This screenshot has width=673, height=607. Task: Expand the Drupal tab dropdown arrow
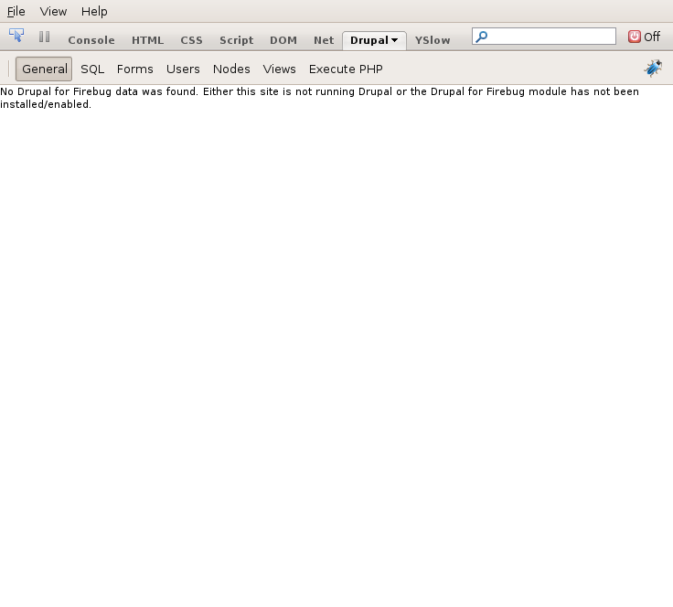tap(394, 40)
